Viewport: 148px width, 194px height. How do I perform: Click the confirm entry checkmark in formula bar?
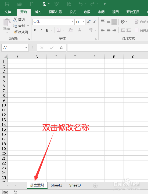[52, 48]
